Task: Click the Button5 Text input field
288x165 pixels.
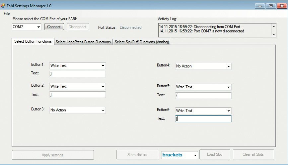Action: pyautogui.click(x=203, y=96)
